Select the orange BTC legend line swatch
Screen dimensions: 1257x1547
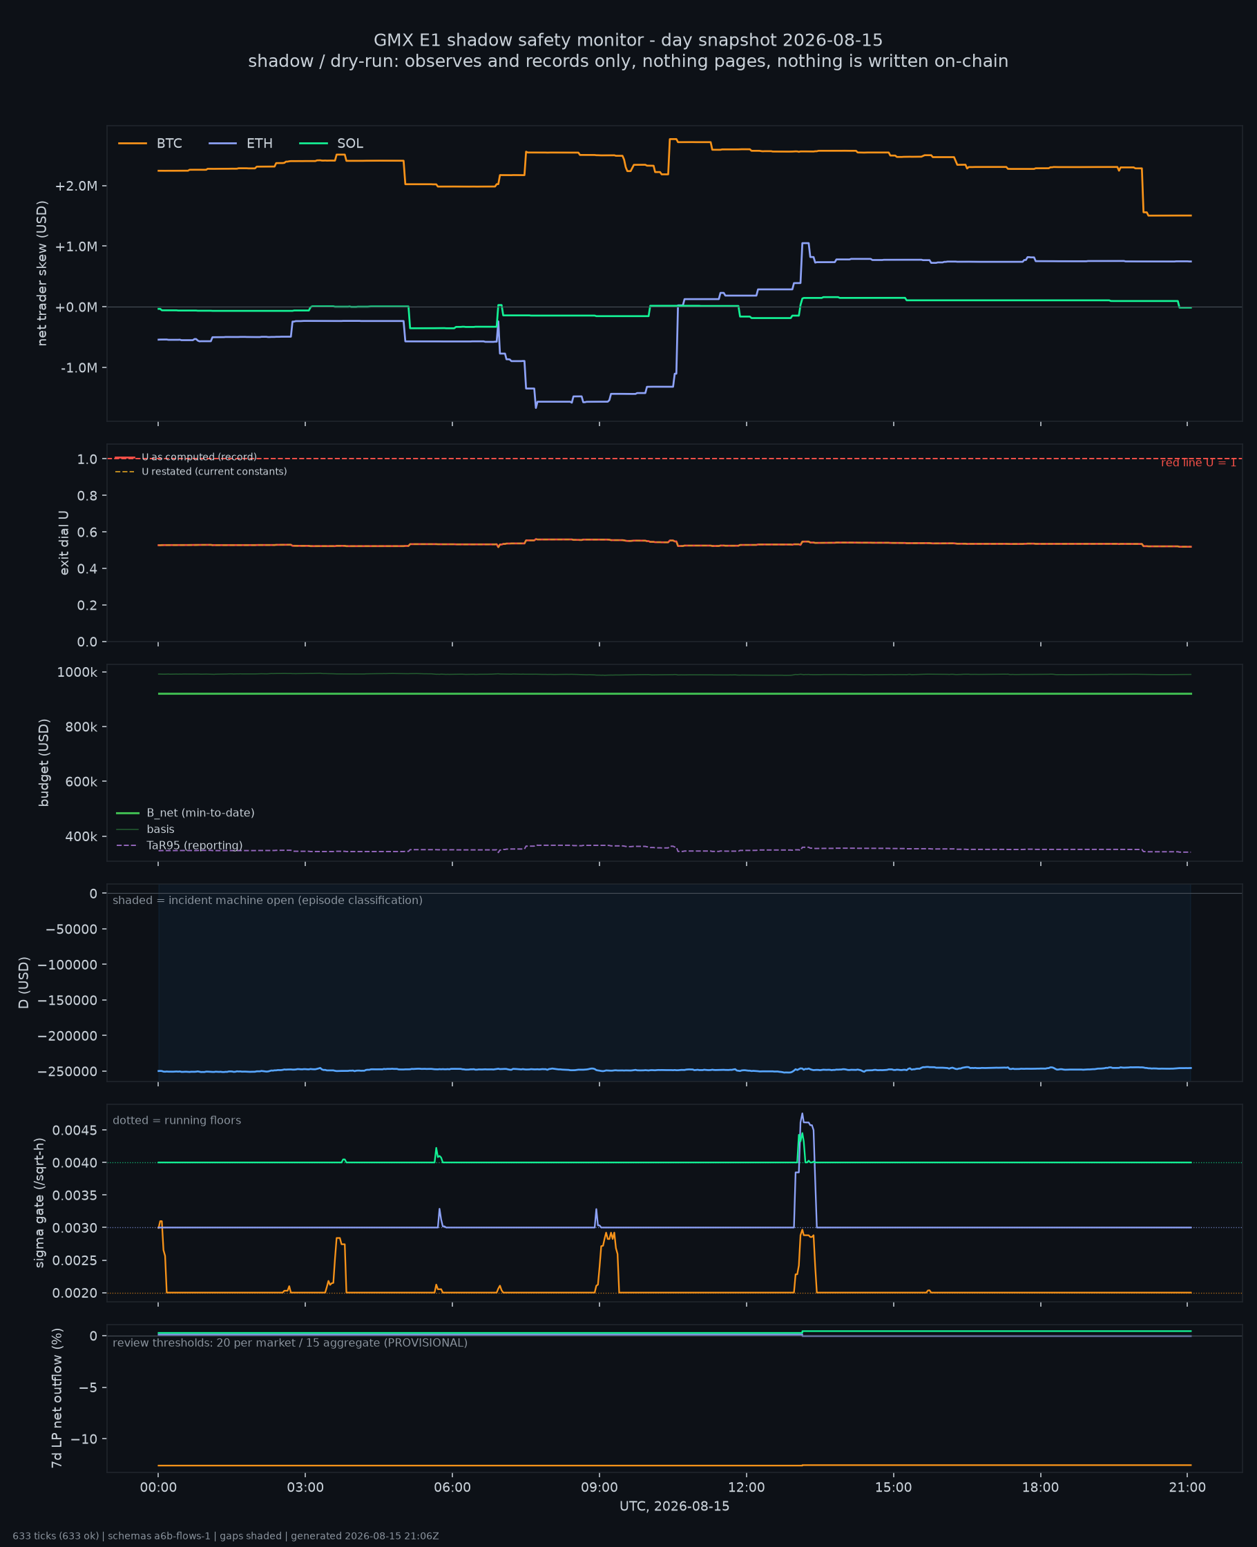click(x=133, y=144)
